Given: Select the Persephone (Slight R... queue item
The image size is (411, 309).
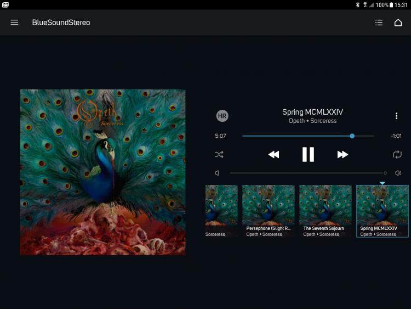Looking at the screenshot, I should 269,211.
